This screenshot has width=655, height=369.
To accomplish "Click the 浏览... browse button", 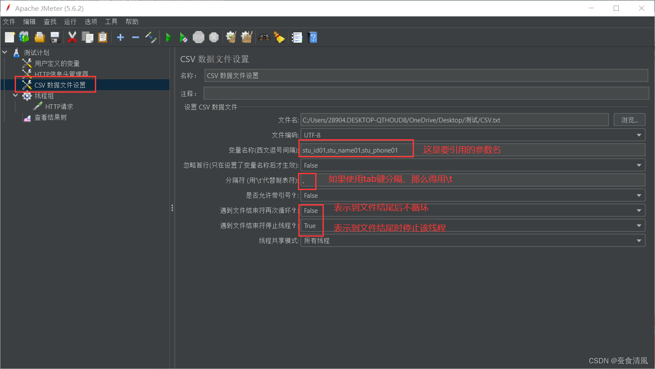I will (x=630, y=120).
